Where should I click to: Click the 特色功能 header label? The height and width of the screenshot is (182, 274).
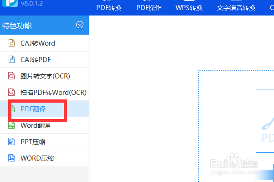(x=17, y=26)
